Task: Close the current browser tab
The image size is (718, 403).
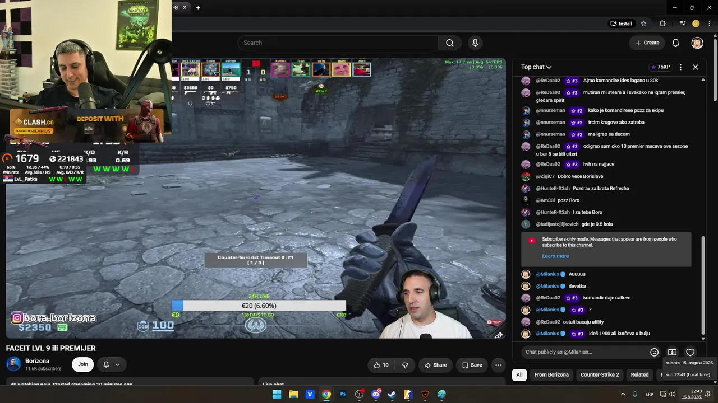Action: (185, 7)
